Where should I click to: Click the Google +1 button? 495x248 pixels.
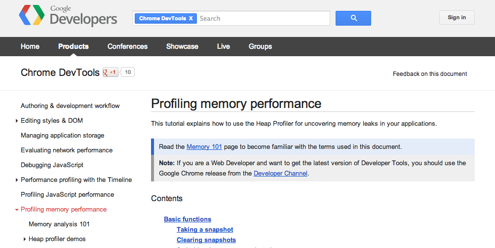[110, 72]
